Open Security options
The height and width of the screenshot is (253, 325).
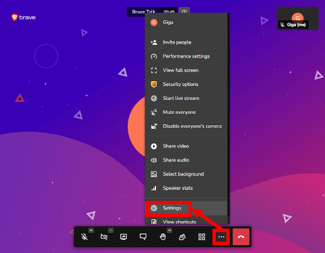(186, 84)
